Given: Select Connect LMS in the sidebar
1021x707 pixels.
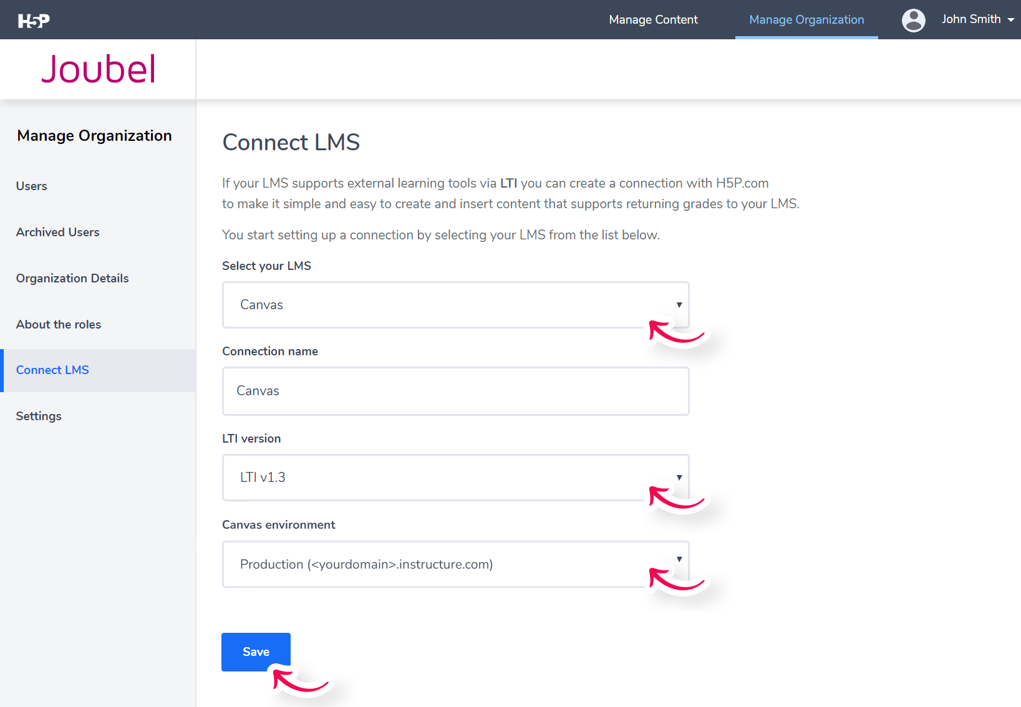Looking at the screenshot, I should (98, 370).
